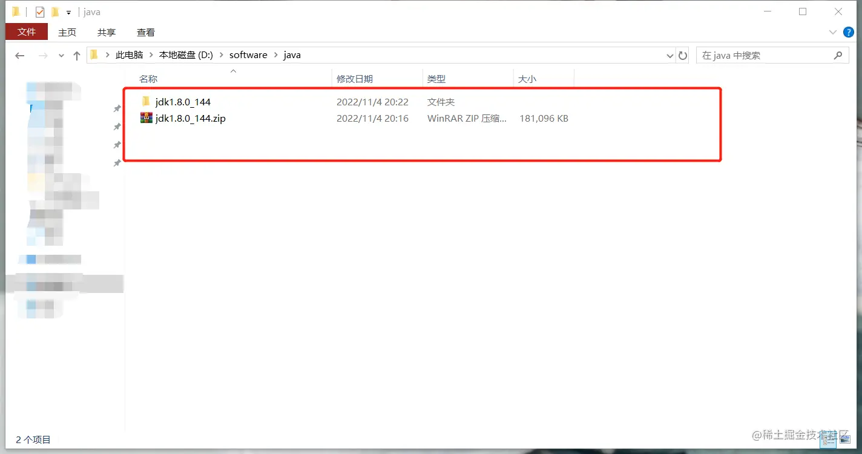
Task: Open the Customize Quick Access Toolbar dropdown
Action: point(68,12)
